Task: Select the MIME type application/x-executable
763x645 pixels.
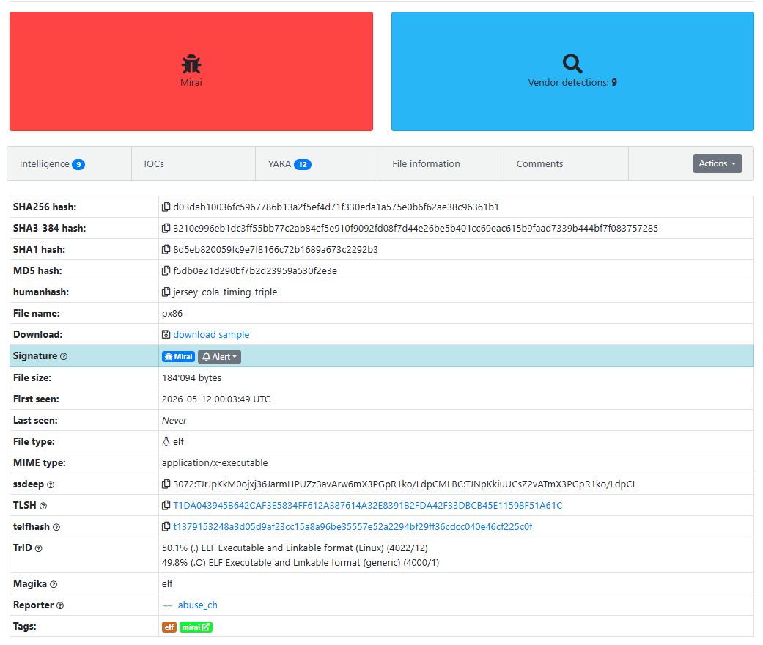Action: tap(215, 463)
